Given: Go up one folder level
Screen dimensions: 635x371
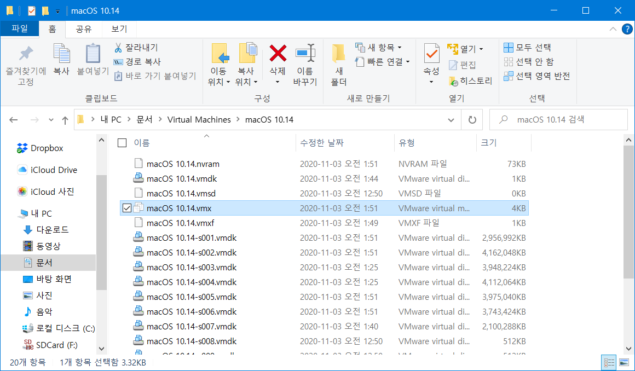Looking at the screenshot, I should point(65,120).
